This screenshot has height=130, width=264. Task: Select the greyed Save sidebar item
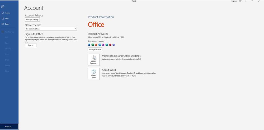(x=9, y=43)
